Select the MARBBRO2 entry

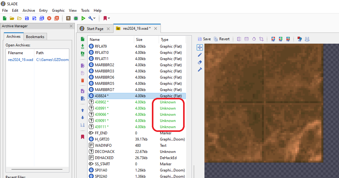pos(137,65)
